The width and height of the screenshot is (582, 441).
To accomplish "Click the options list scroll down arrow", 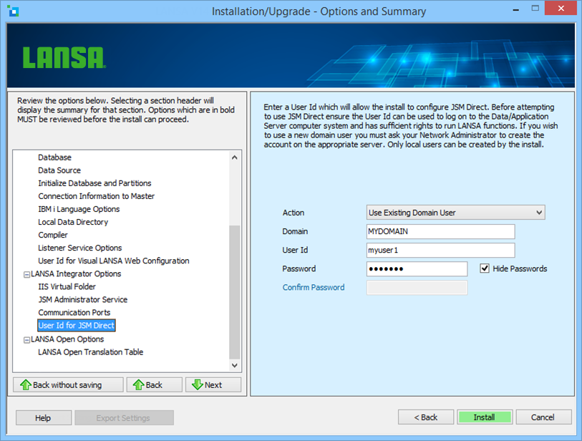I will click(235, 365).
